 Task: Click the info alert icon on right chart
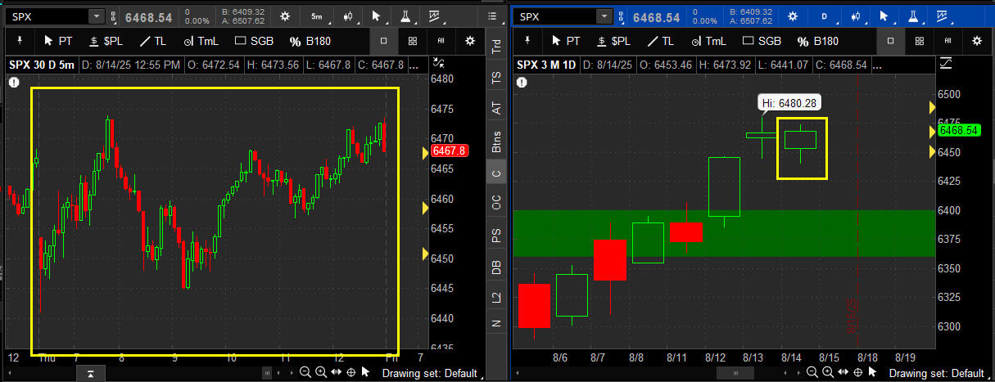(x=521, y=81)
